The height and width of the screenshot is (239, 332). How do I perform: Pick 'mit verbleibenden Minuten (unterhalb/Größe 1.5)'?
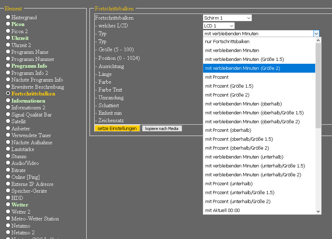click(259, 166)
